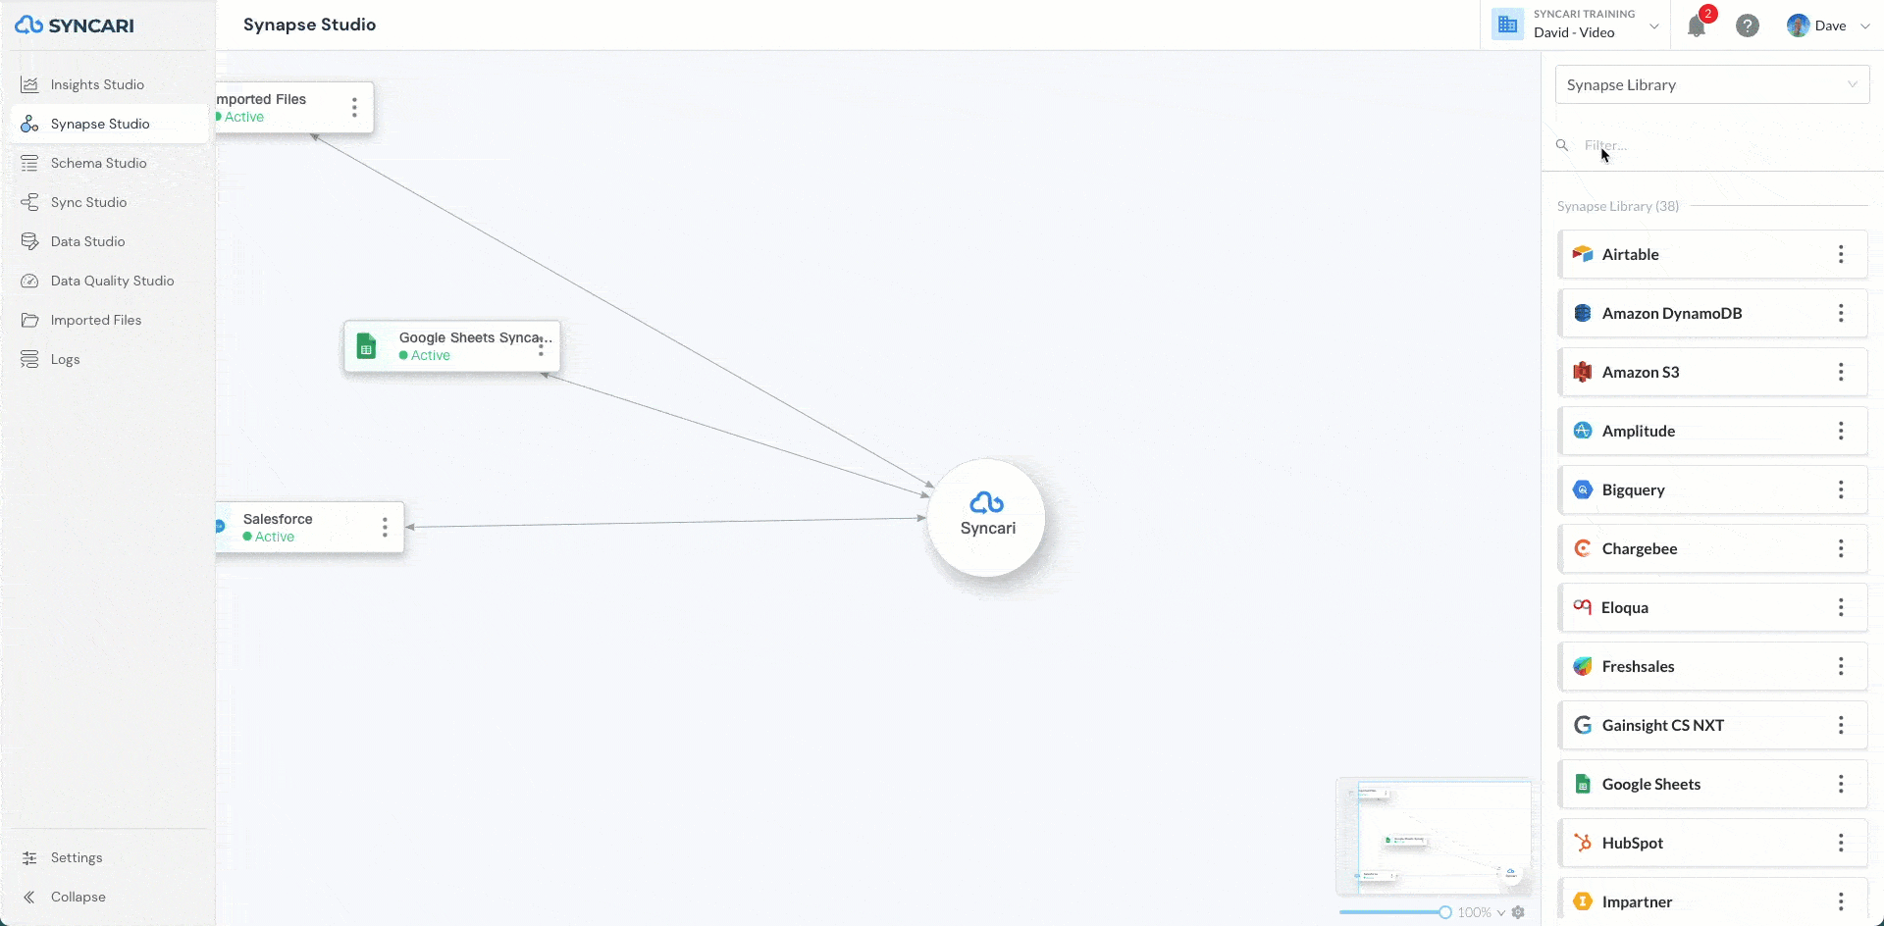
Task: Click the instance building icon in header
Action: (x=1507, y=25)
